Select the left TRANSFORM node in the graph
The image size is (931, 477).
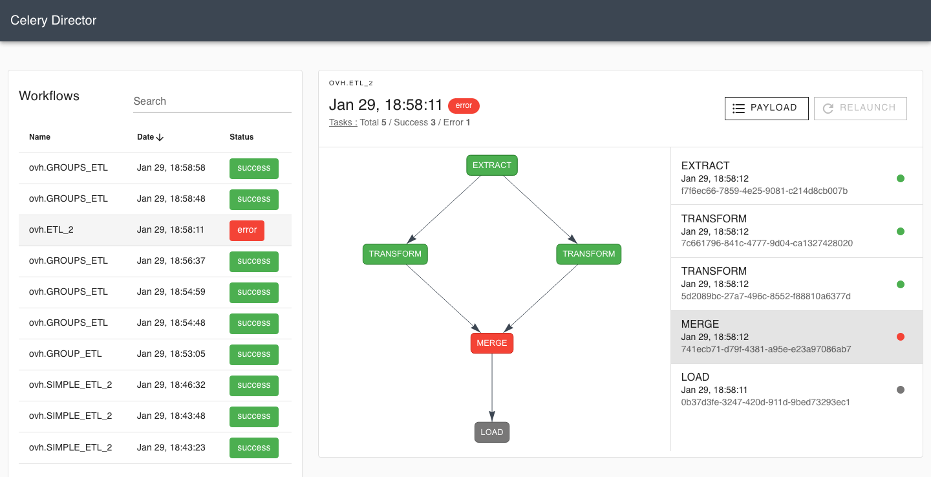395,254
